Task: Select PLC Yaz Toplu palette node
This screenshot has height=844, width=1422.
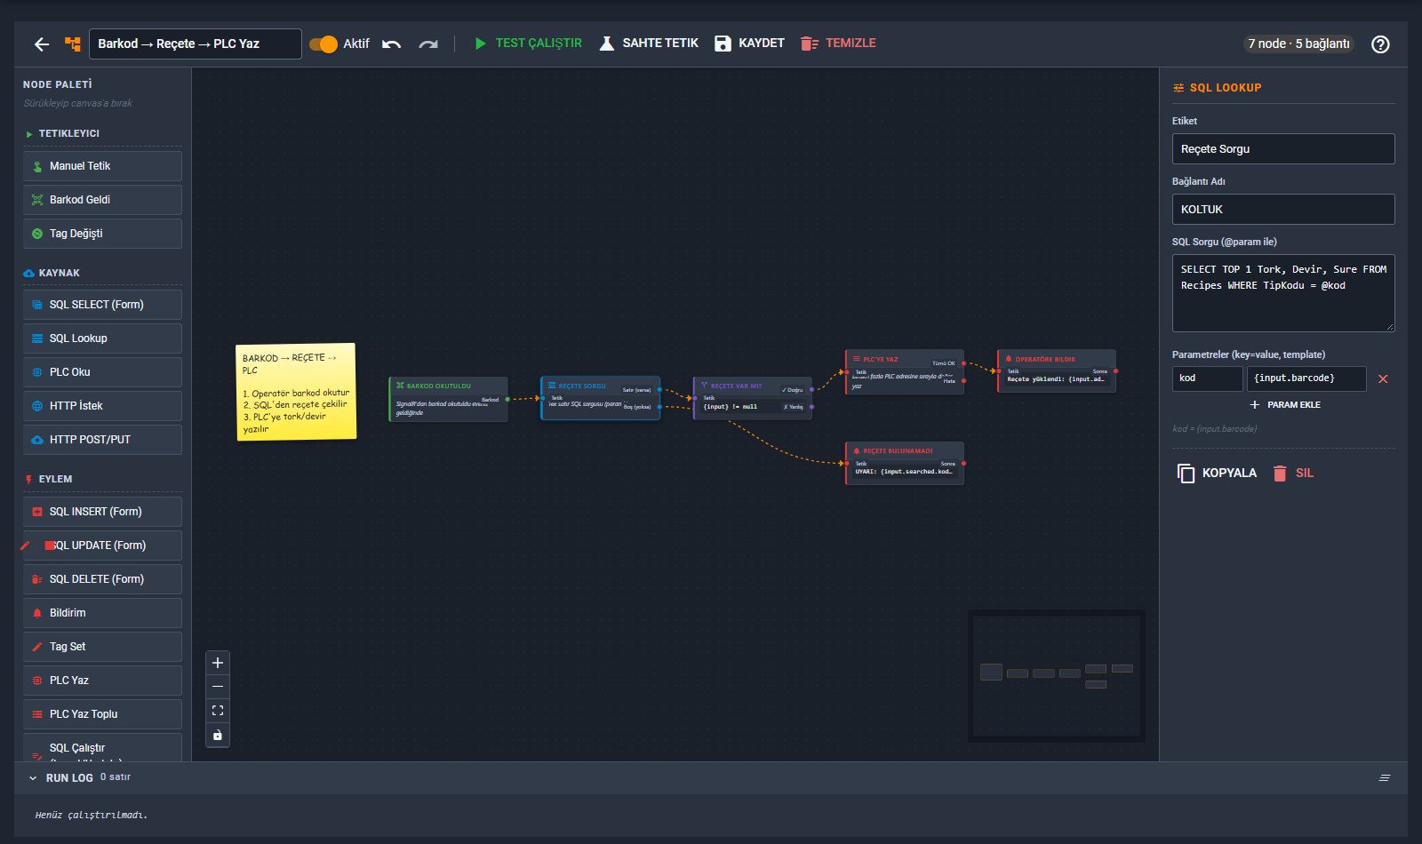Action: tap(102, 714)
